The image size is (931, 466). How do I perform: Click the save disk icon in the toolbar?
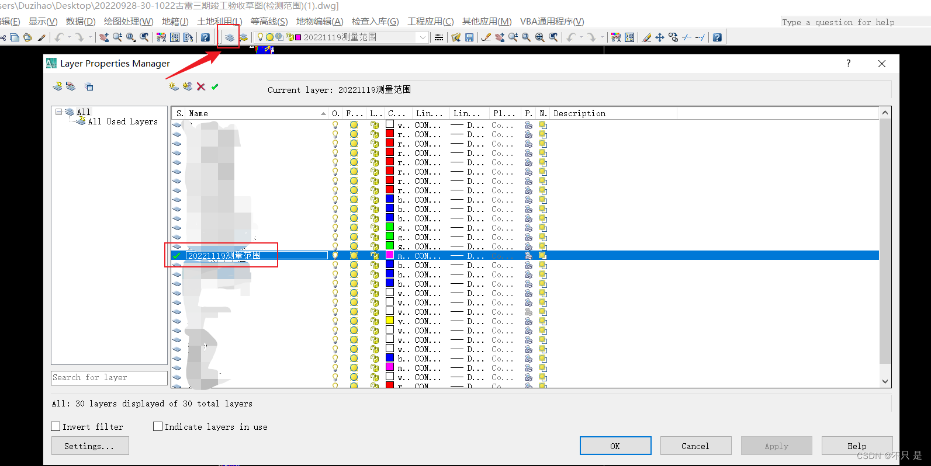pyautogui.click(x=469, y=37)
